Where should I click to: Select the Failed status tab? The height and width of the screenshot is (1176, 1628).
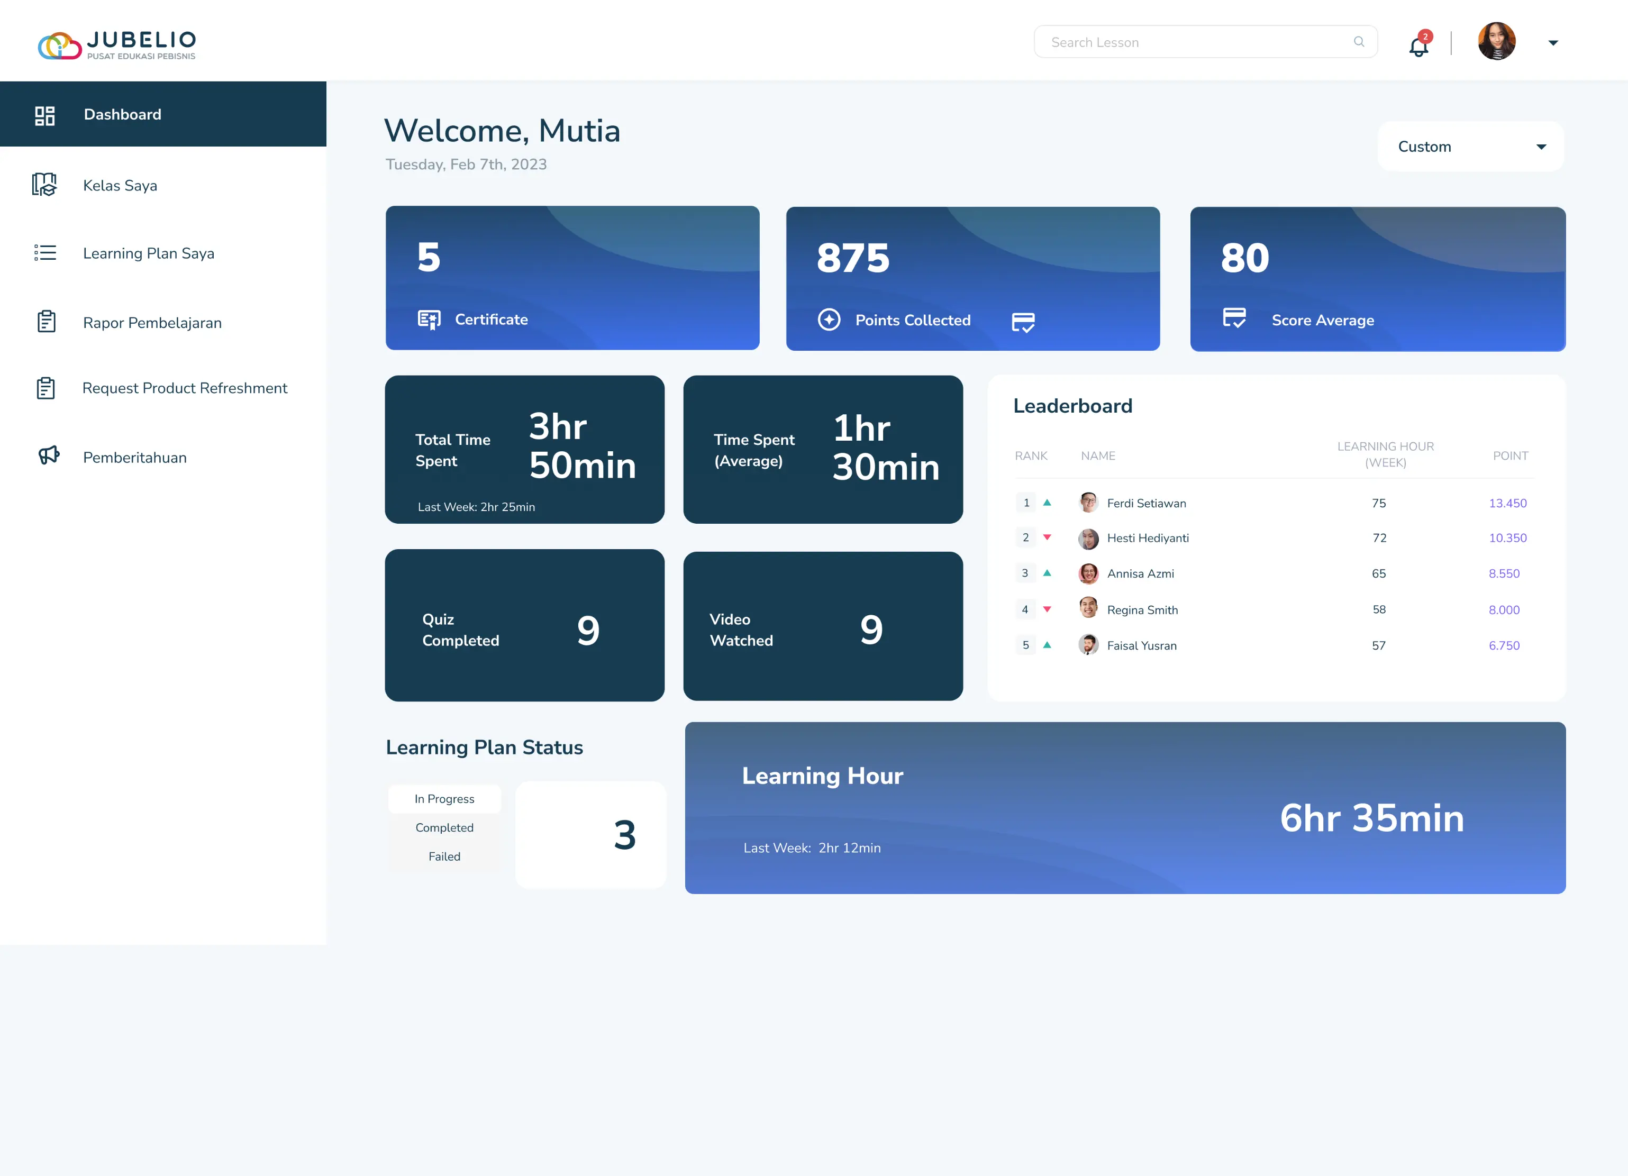[x=444, y=856]
